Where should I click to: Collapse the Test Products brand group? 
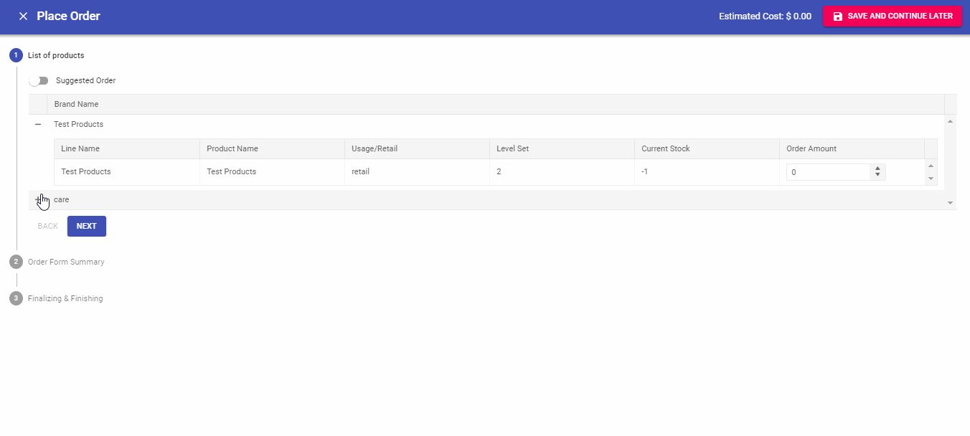38,125
